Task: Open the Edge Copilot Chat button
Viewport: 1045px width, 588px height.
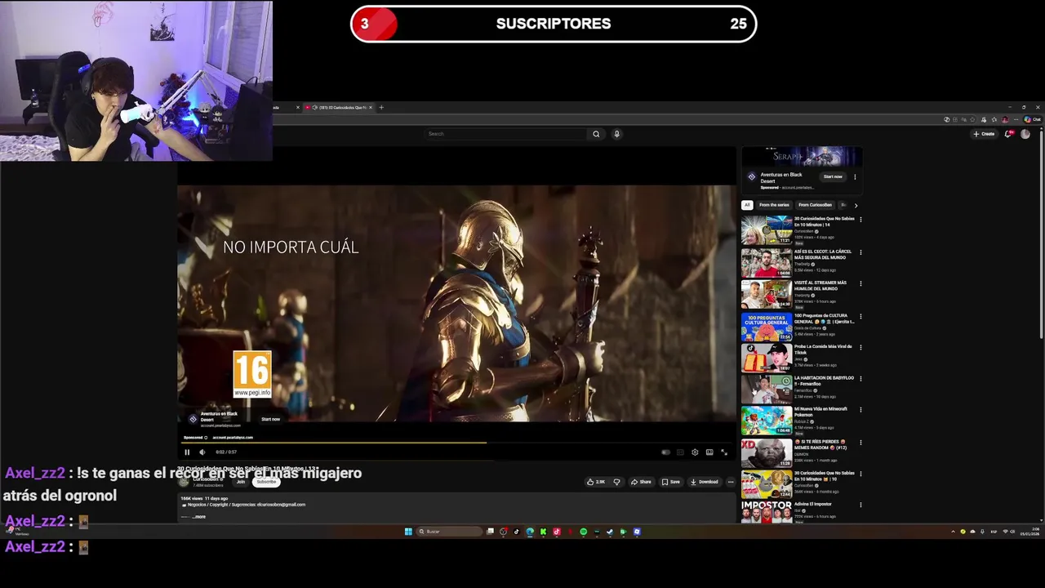Action: [1033, 119]
